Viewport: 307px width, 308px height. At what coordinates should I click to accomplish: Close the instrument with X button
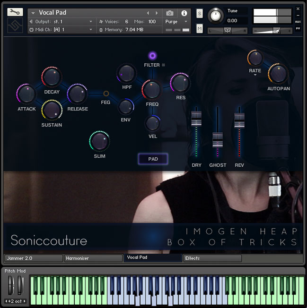[x=298, y=9]
